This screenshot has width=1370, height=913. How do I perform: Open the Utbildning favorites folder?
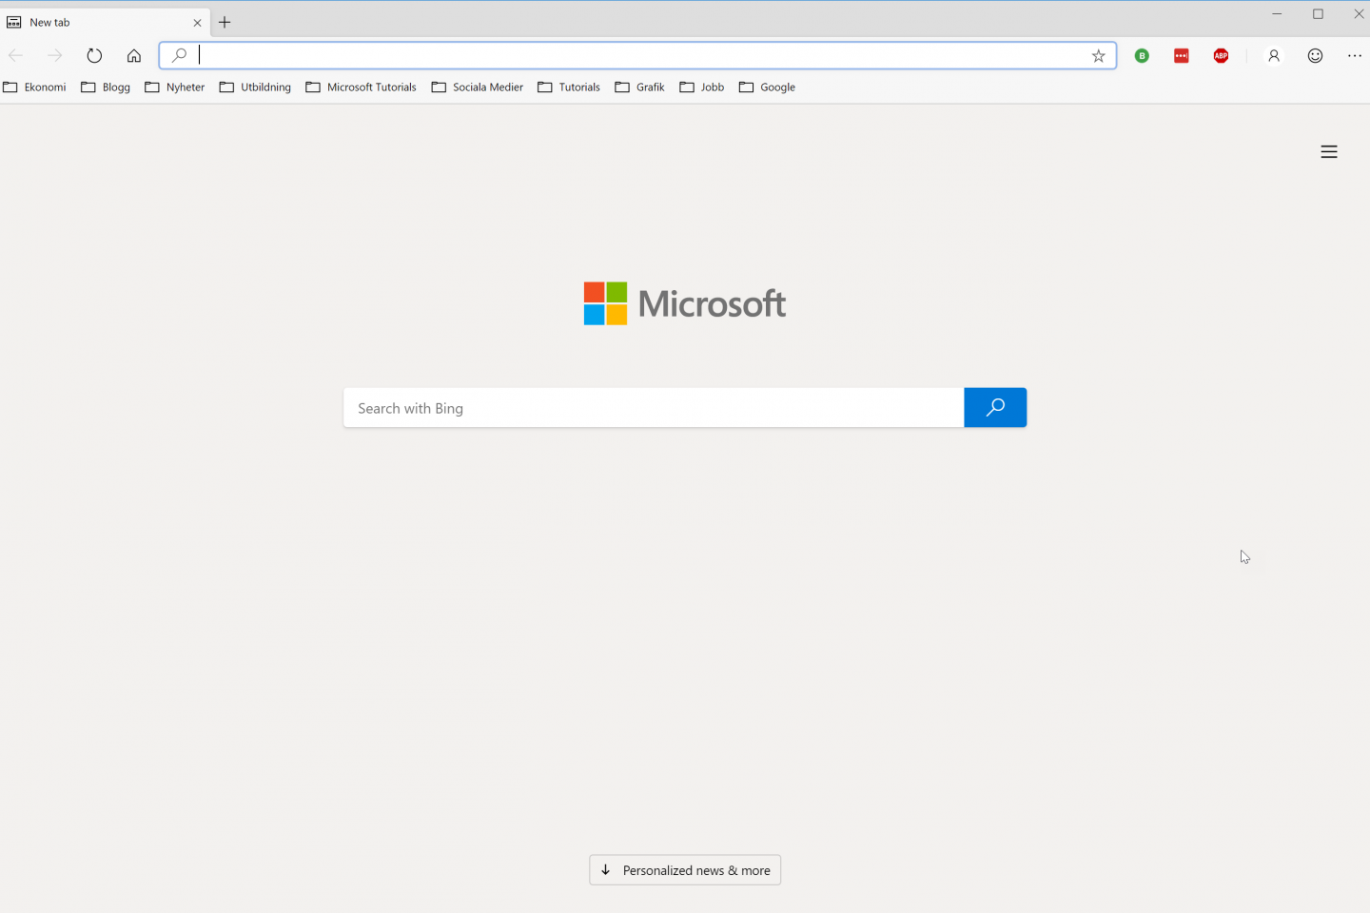[x=255, y=87]
